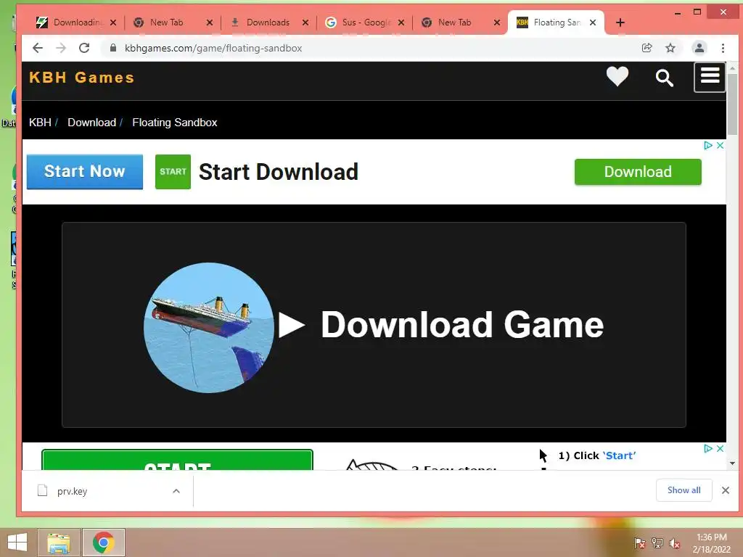This screenshot has height=557, width=743.
Task: Click the green Download ad button
Action: pyautogui.click(x=638, y=171)
